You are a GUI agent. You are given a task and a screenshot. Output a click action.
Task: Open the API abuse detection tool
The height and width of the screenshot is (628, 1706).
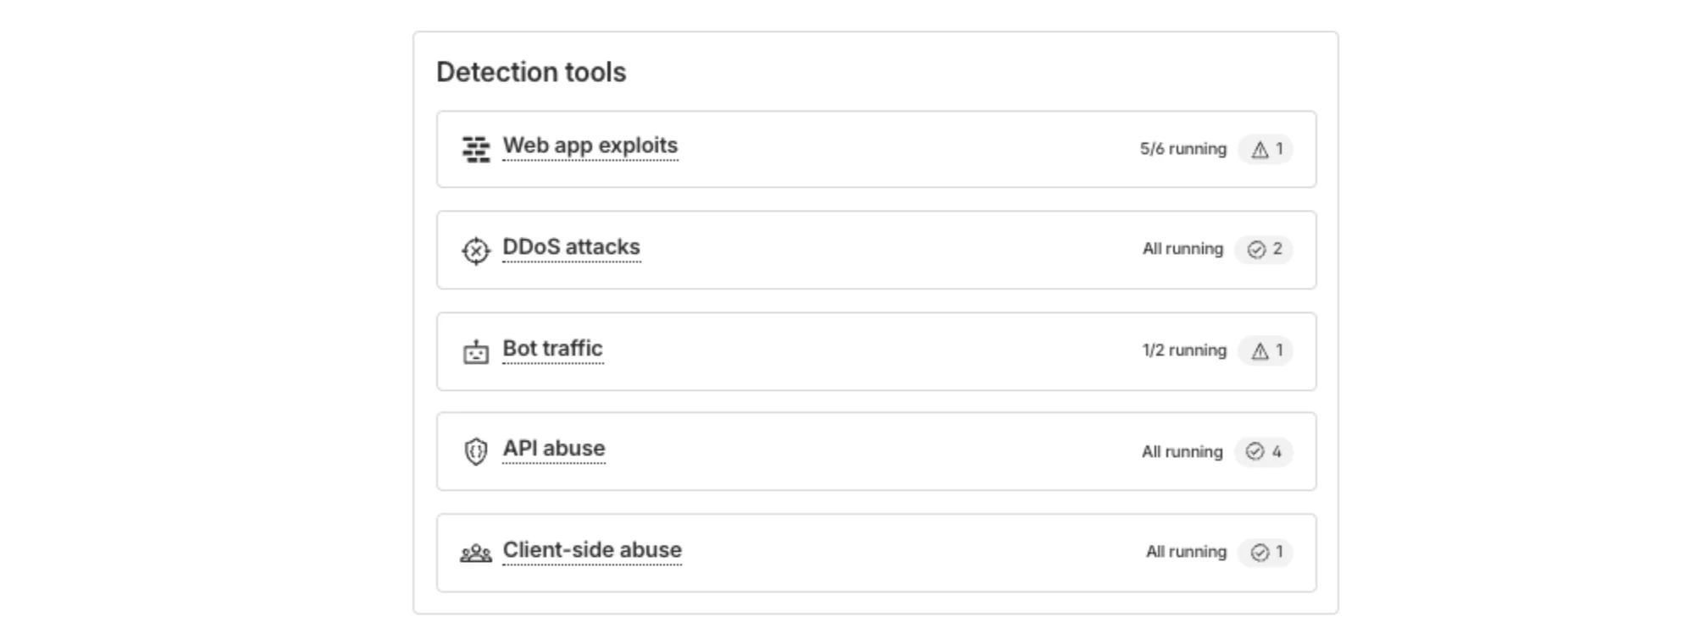553,449
